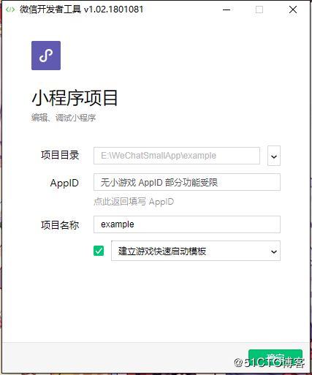Click the AppID input field
Image resolution: width=312 pixels, height=375 pixels.
point(187,182)
